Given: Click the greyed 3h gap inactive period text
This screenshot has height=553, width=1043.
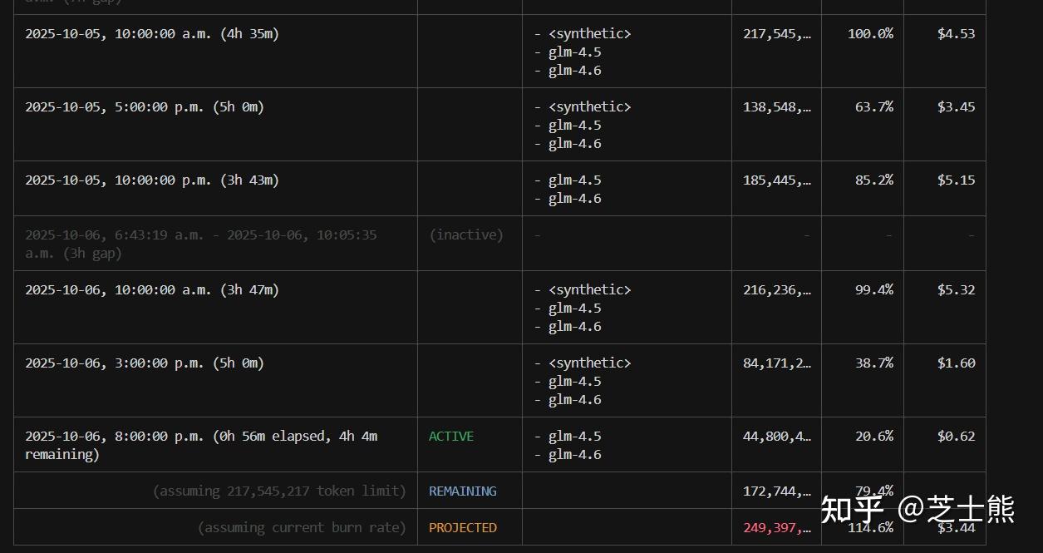Looking at the screenshot, I should [200, 244].
